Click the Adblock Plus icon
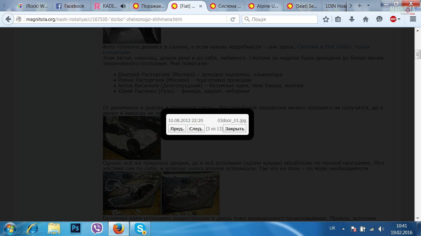This screenshot has width=421, height=236. point(393,19)
